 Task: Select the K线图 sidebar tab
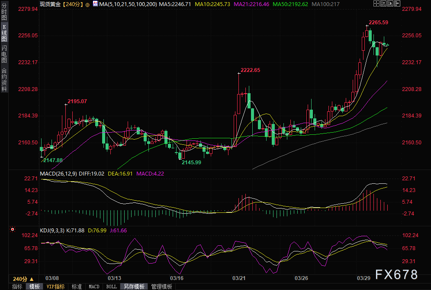(x=4, y=33)
